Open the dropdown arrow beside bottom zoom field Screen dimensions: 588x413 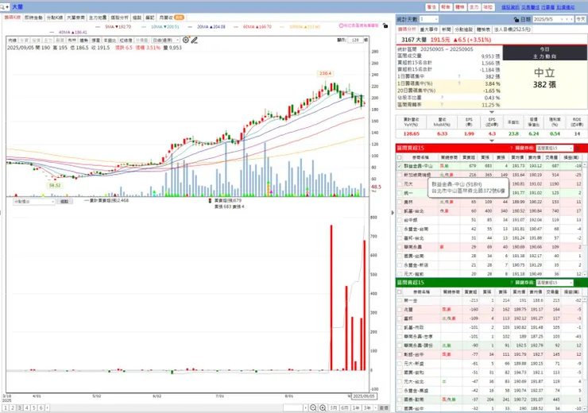[306, 407]
